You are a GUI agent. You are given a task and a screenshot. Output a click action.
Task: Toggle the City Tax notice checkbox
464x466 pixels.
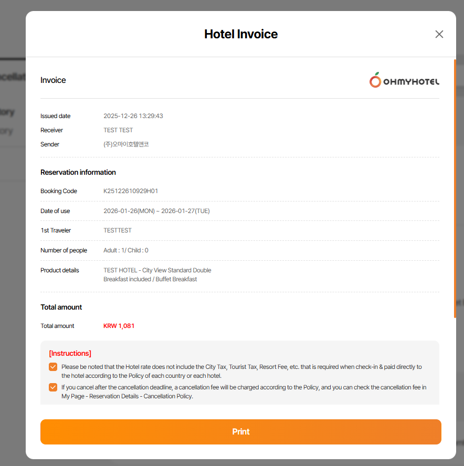click(x=53, y=367)
